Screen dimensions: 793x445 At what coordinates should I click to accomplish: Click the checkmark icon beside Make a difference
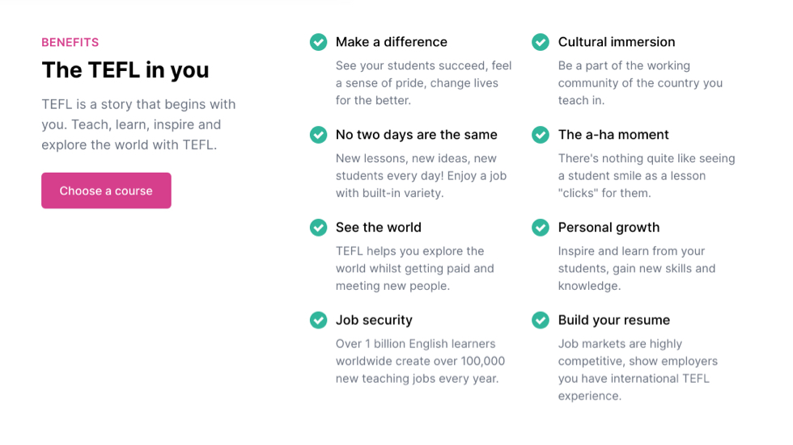[318, 42]
